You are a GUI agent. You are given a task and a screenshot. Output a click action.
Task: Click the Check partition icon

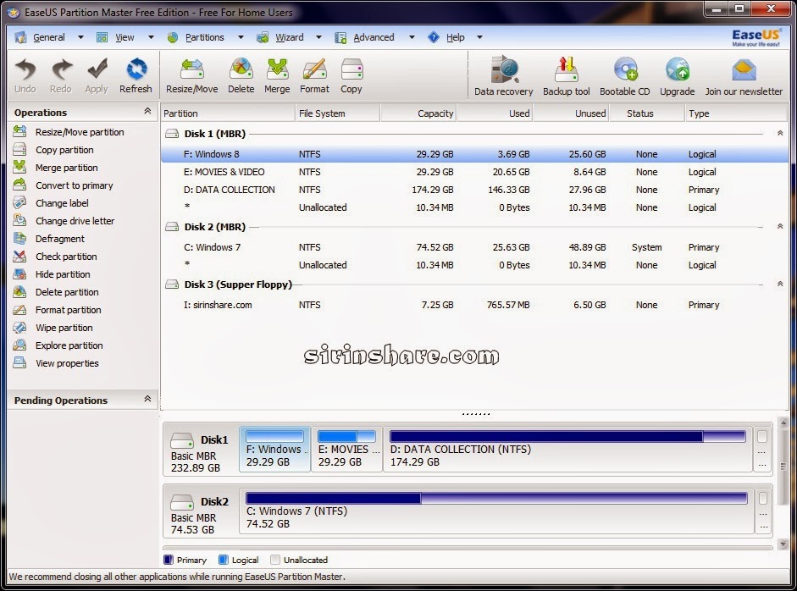(x=19, y=256)
